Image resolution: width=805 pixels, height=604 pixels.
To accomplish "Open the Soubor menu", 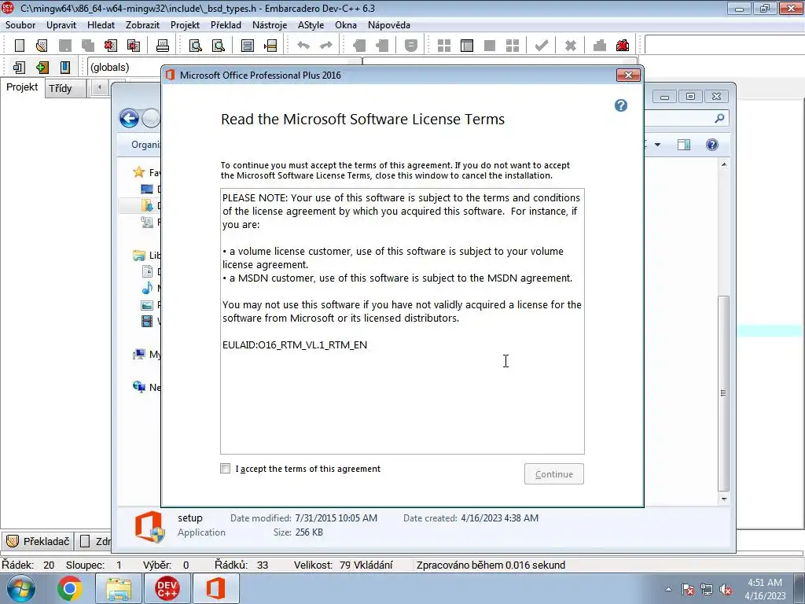I will [20, 25].
